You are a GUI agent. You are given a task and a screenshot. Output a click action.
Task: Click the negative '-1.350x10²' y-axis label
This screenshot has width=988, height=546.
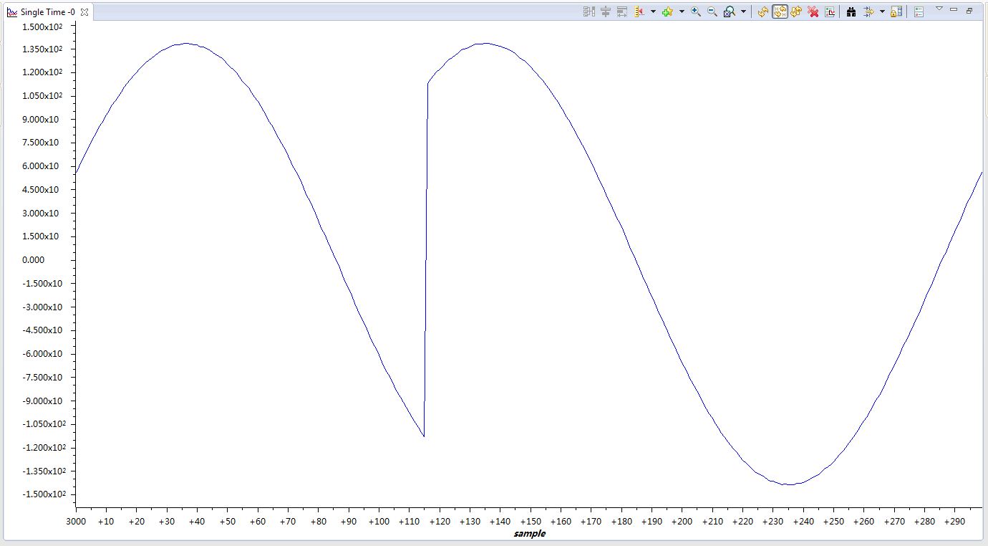coord(44,471)
